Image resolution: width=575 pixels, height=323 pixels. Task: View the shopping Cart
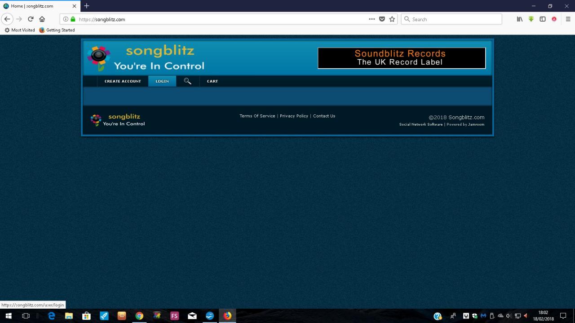[x=212, y=81]
